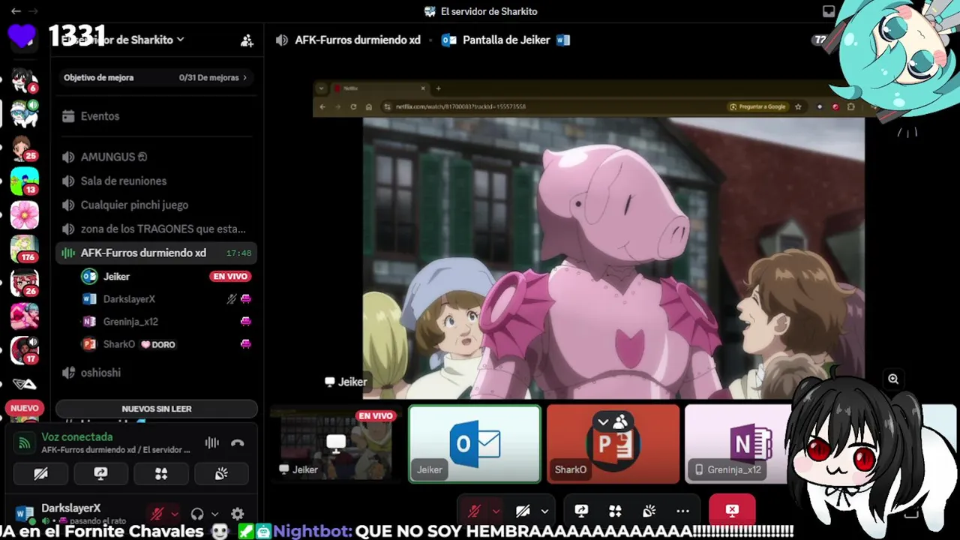Click AFK-Furros durmiendo xd header title
960x540 pixels.
click(358, 40)
